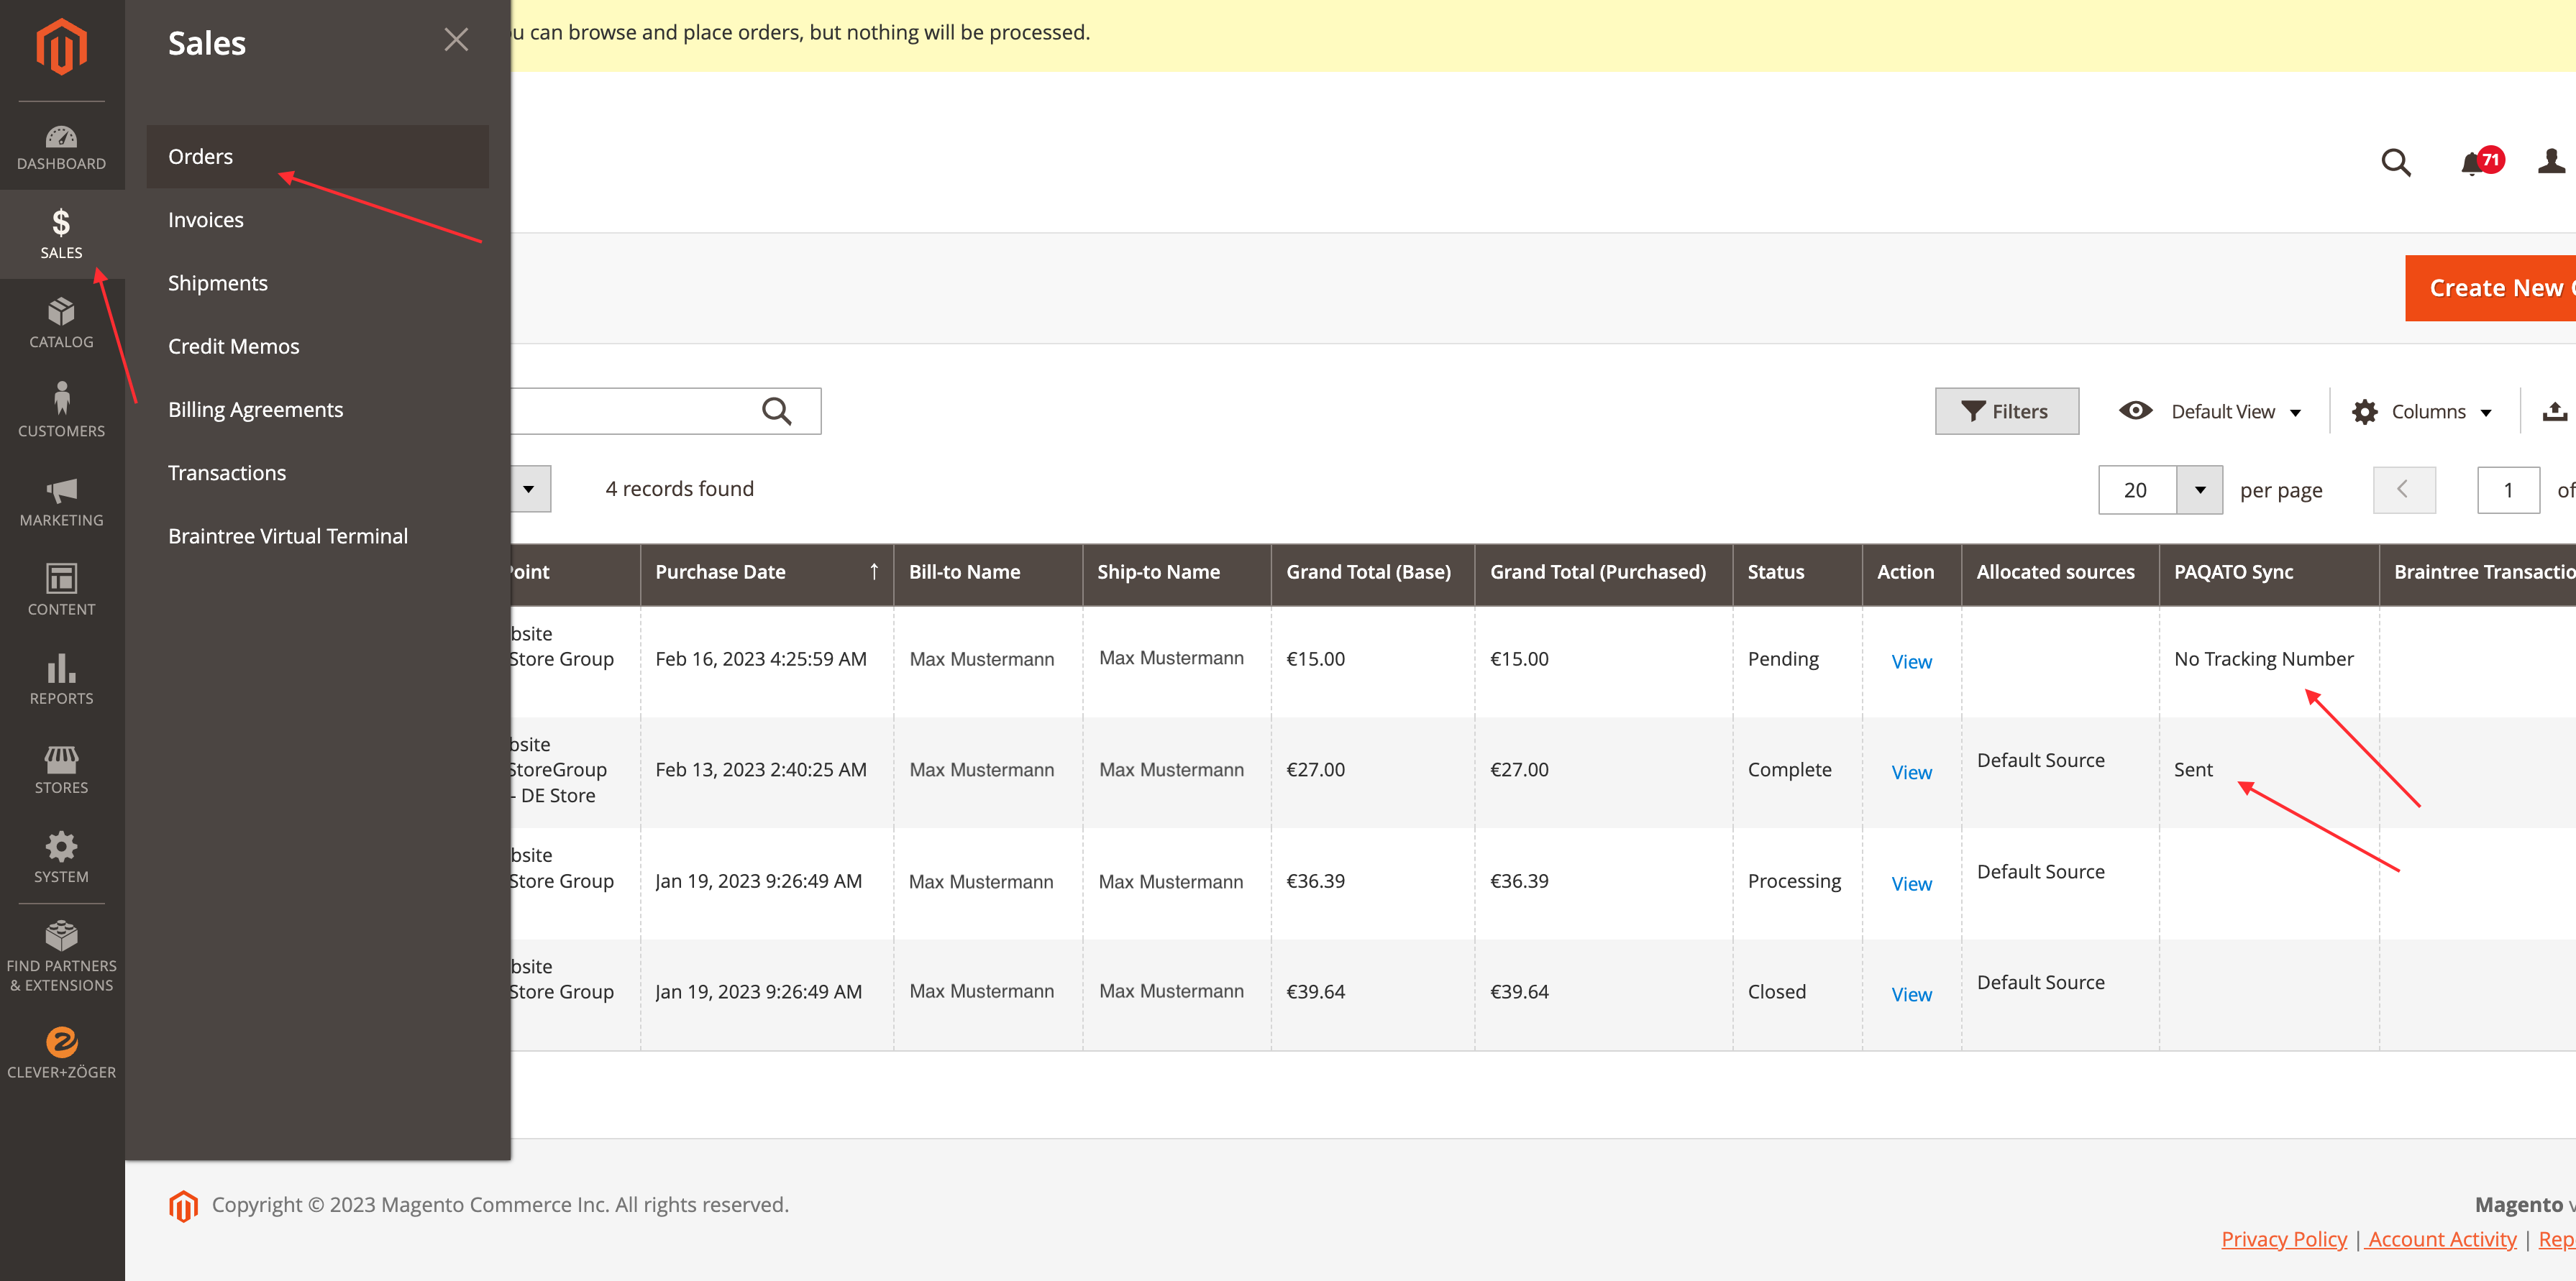Open the Actions dropdown arrow
Image resolution: width=2576 pixels, height=1281 pixels.
(529, 489)
